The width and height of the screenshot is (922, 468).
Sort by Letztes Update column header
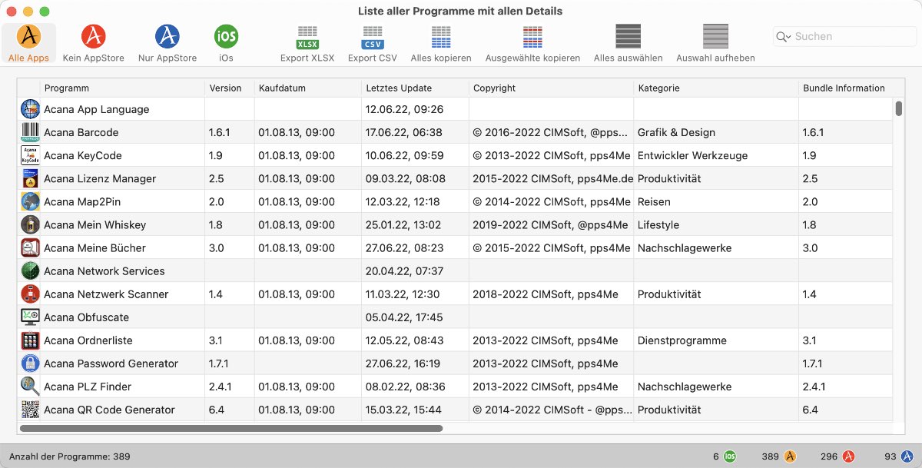(415, 88)
